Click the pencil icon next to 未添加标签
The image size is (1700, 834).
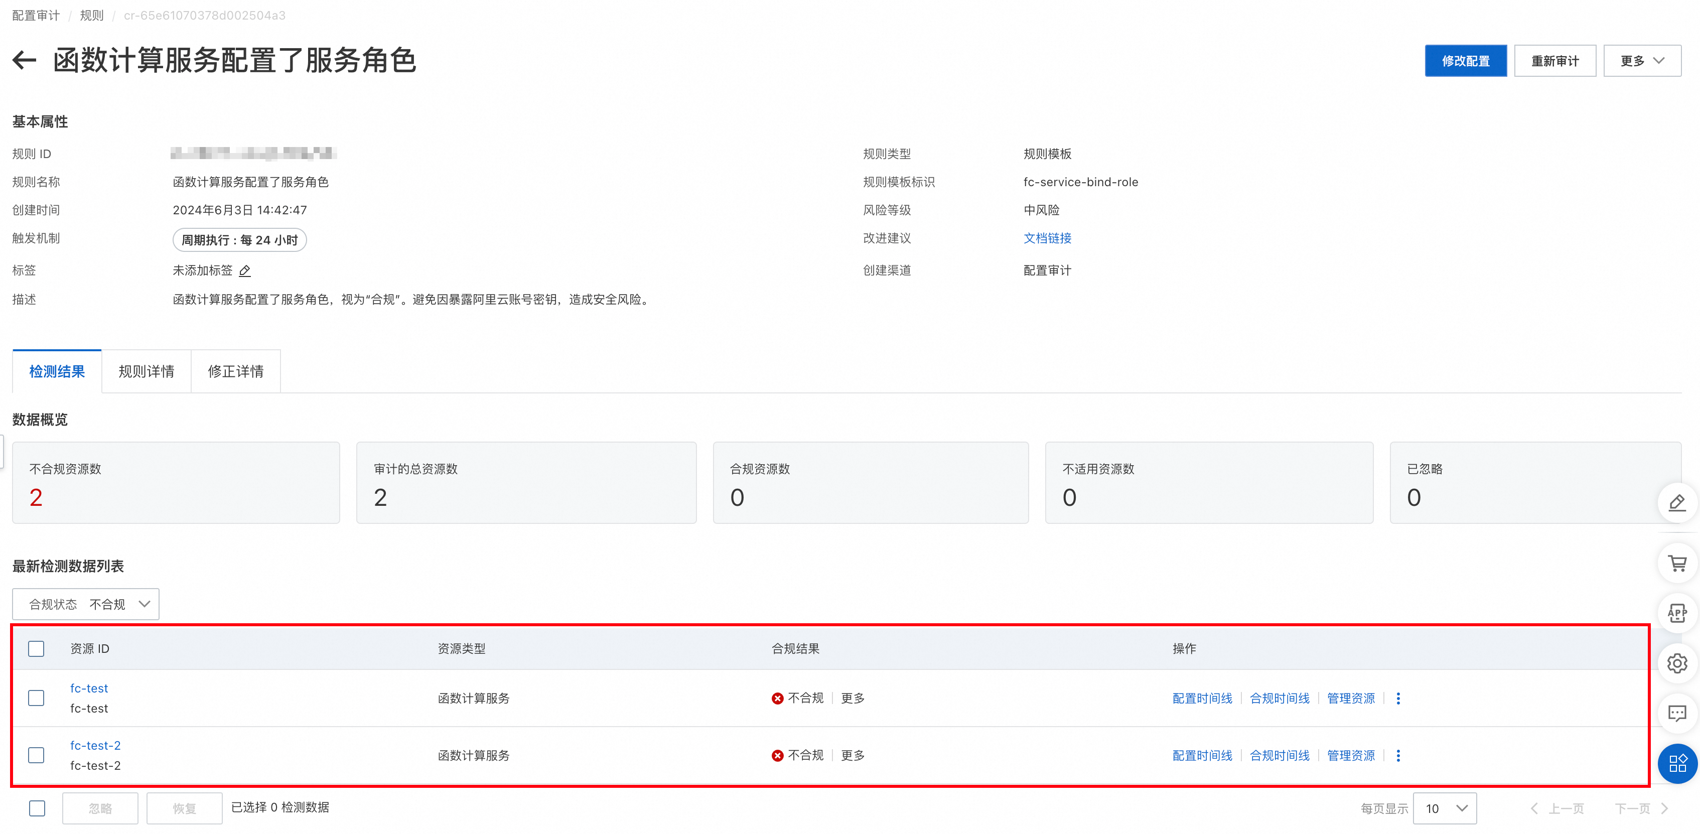(x=245, y=270)
